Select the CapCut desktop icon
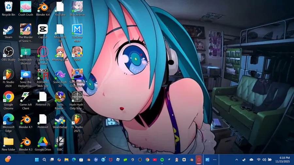Image resolution: width=294 pixels, height=165 pixels. click(43, 31)
